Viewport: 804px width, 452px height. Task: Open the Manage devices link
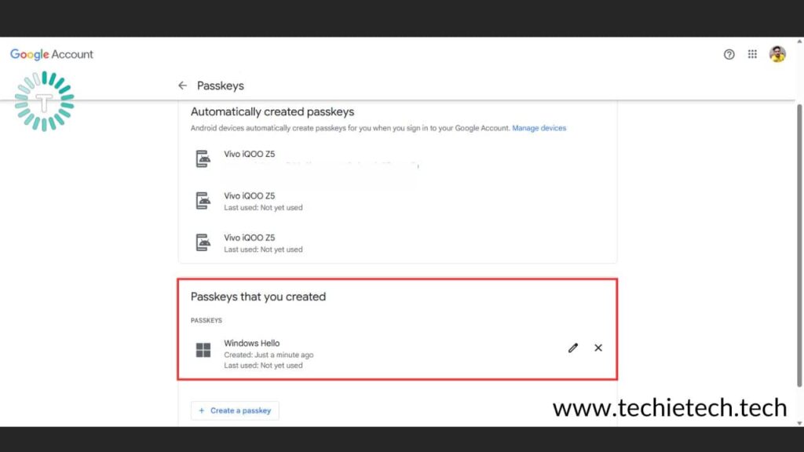539,127
